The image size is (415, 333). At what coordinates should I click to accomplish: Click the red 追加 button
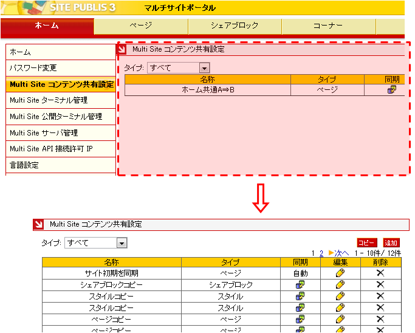(x=391, y=242)
